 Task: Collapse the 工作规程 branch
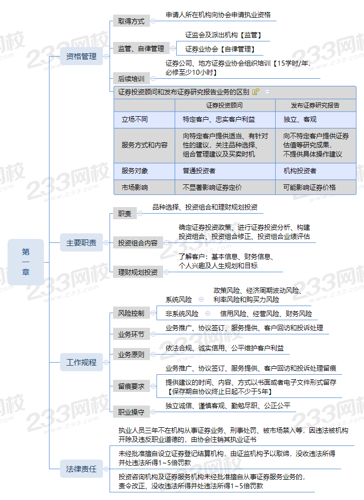pyautogui.click(x=107, y=362)
